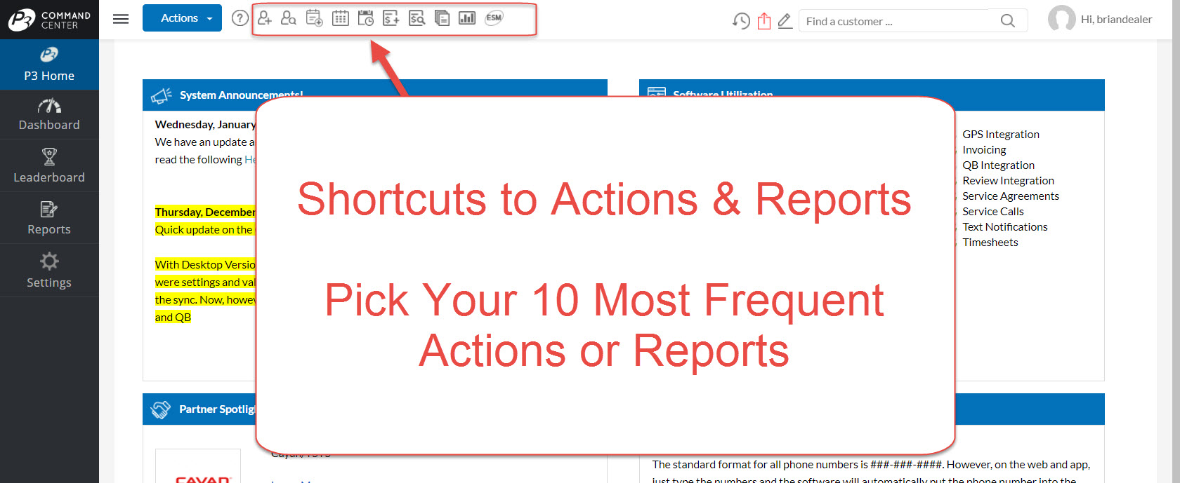Click the search customer shortcut icon
1180x483 pixels.
(289, 18)
